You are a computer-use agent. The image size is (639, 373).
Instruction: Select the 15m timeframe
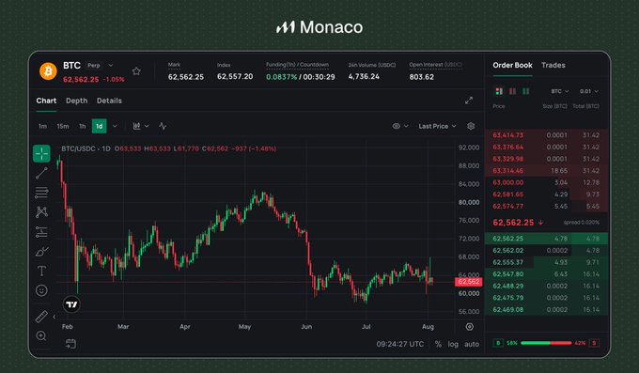[x=63, y=126]
